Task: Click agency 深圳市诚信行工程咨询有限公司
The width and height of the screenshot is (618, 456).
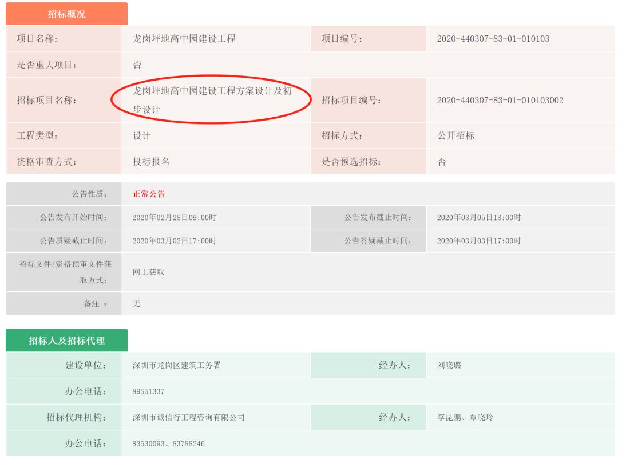Action: (189, 417)
